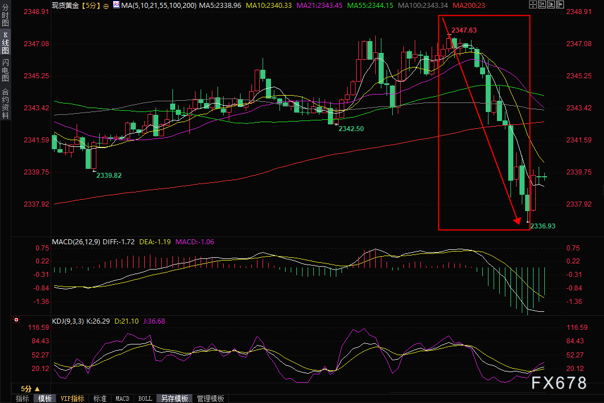Click the circled minus icon after 【5分】
This screenshot has height=403, width=604.
(106, 6)
